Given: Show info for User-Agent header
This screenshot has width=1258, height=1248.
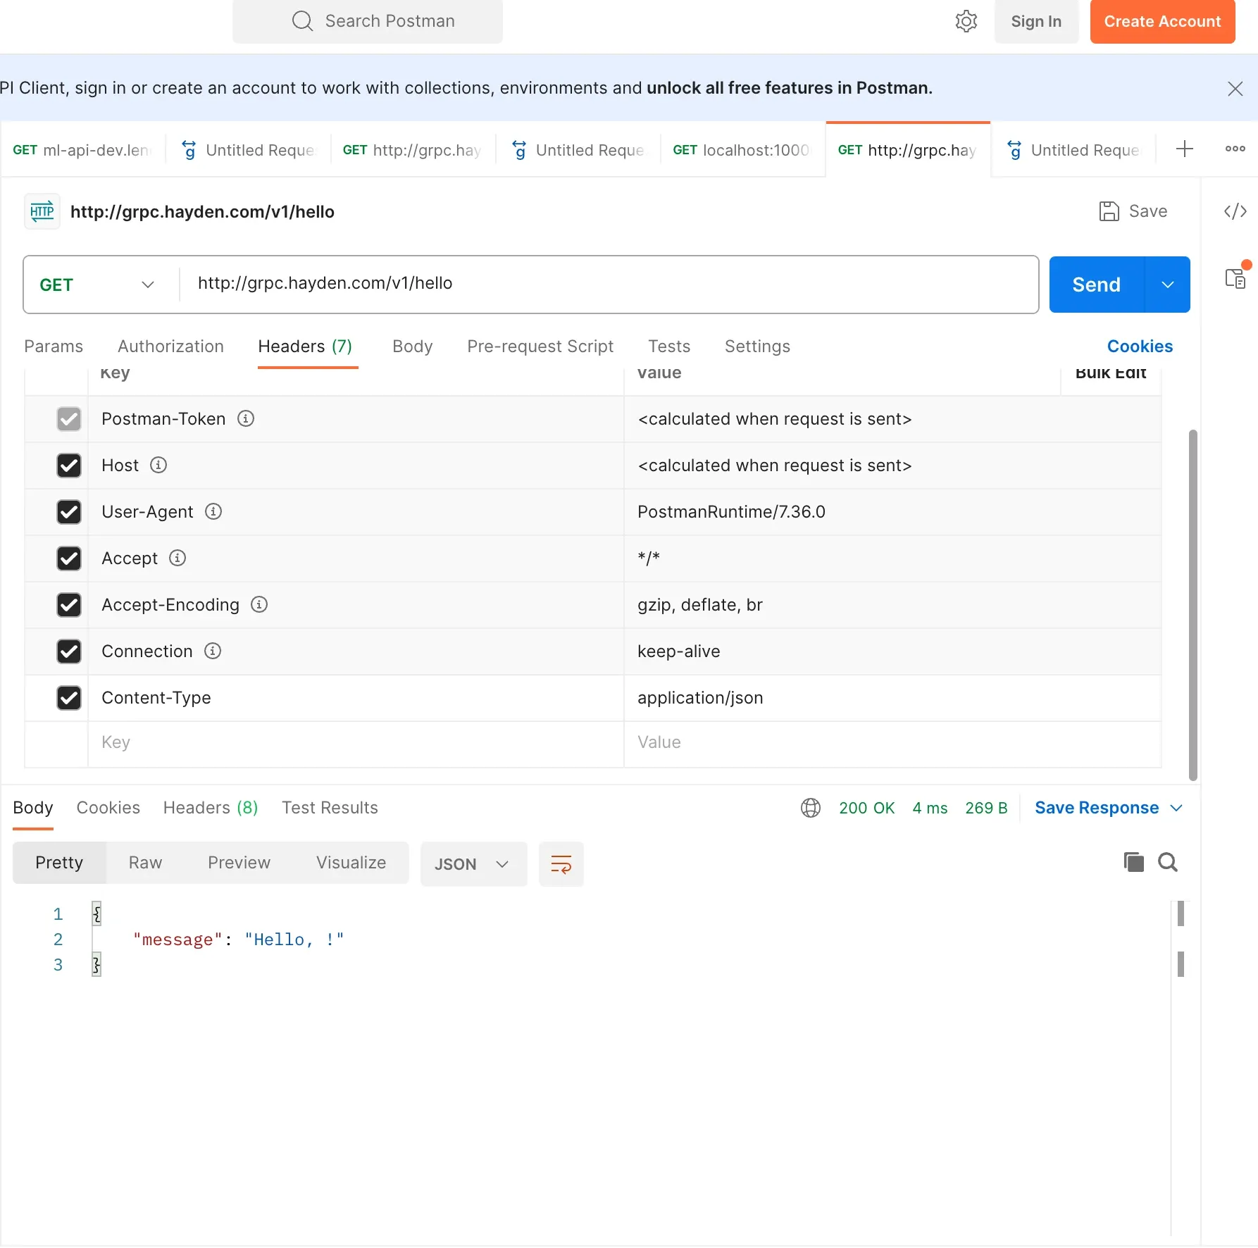Looking at the screenshot, I should [213, 512].
